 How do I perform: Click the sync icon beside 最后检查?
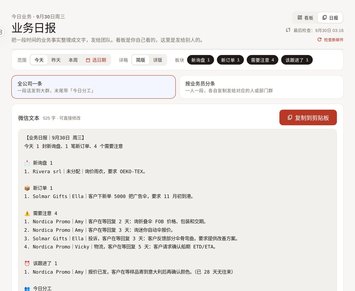click(x=288, y=30)
